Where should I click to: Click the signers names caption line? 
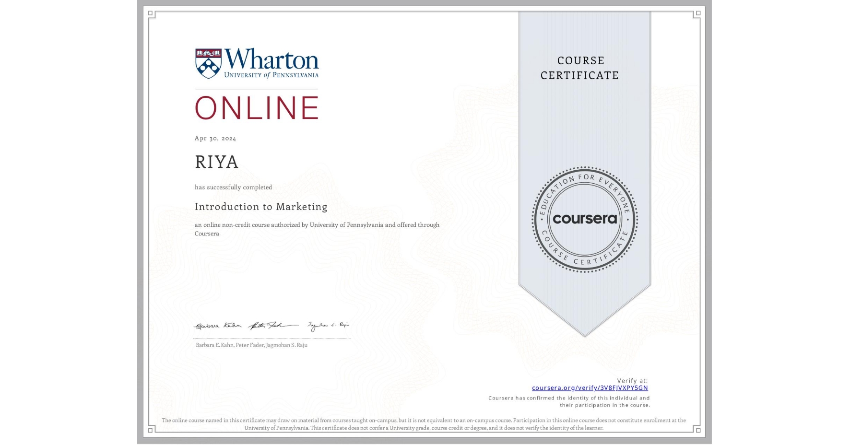[x=251, y=345]
